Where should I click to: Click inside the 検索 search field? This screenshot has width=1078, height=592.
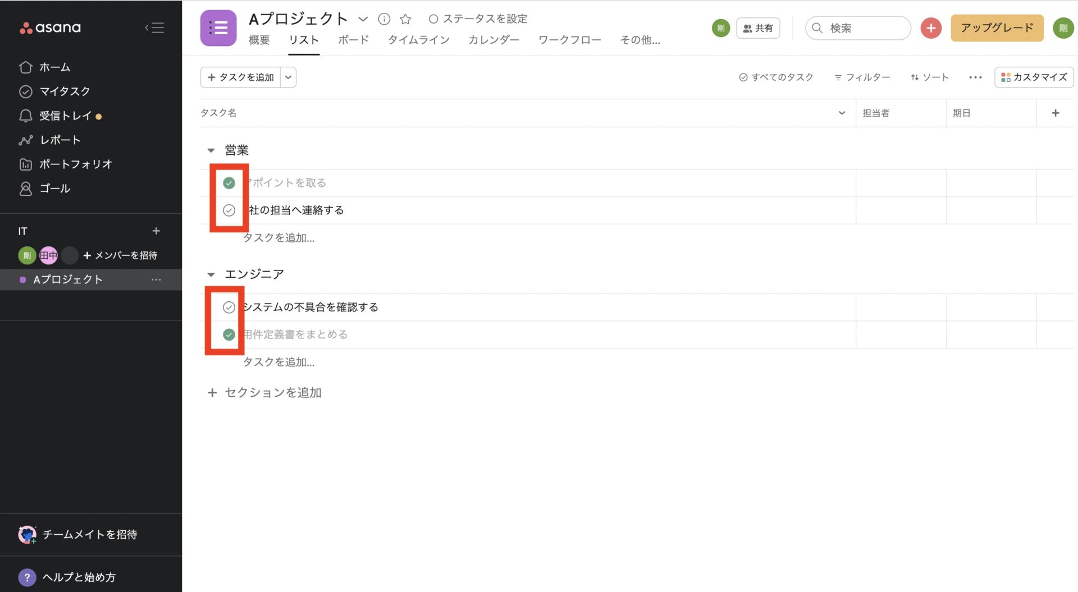click(x=858, y=27)
